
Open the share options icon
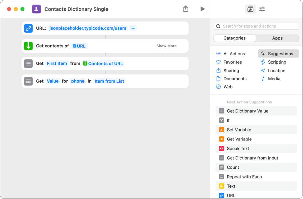point(186,9)
